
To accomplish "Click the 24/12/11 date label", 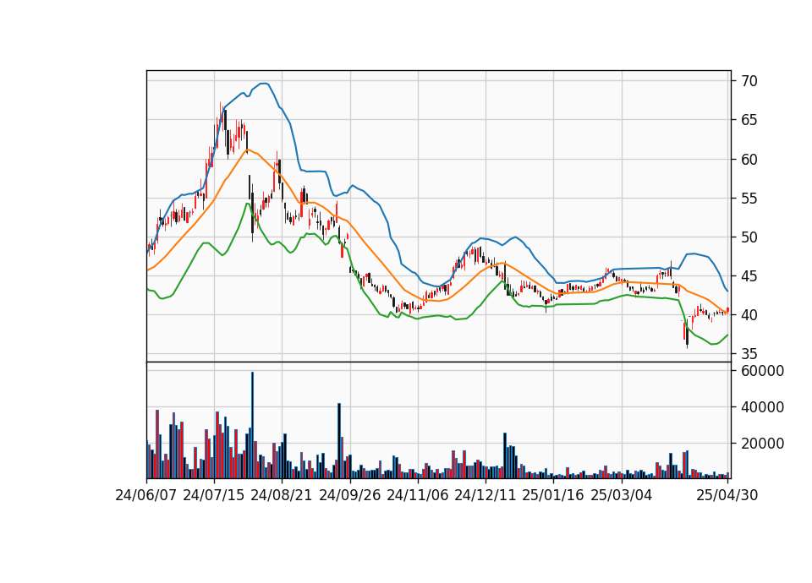I will point(486,495).
